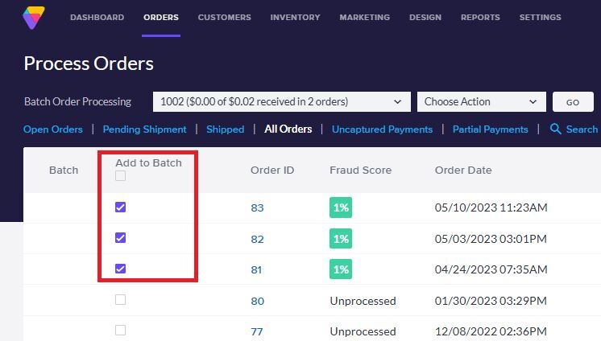Click the Search magnifier icon
The width and height of the screenshot is (601, 341).
coord(555,129)
